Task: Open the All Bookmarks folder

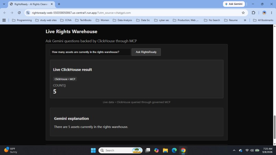Action: tap(263, 20)
